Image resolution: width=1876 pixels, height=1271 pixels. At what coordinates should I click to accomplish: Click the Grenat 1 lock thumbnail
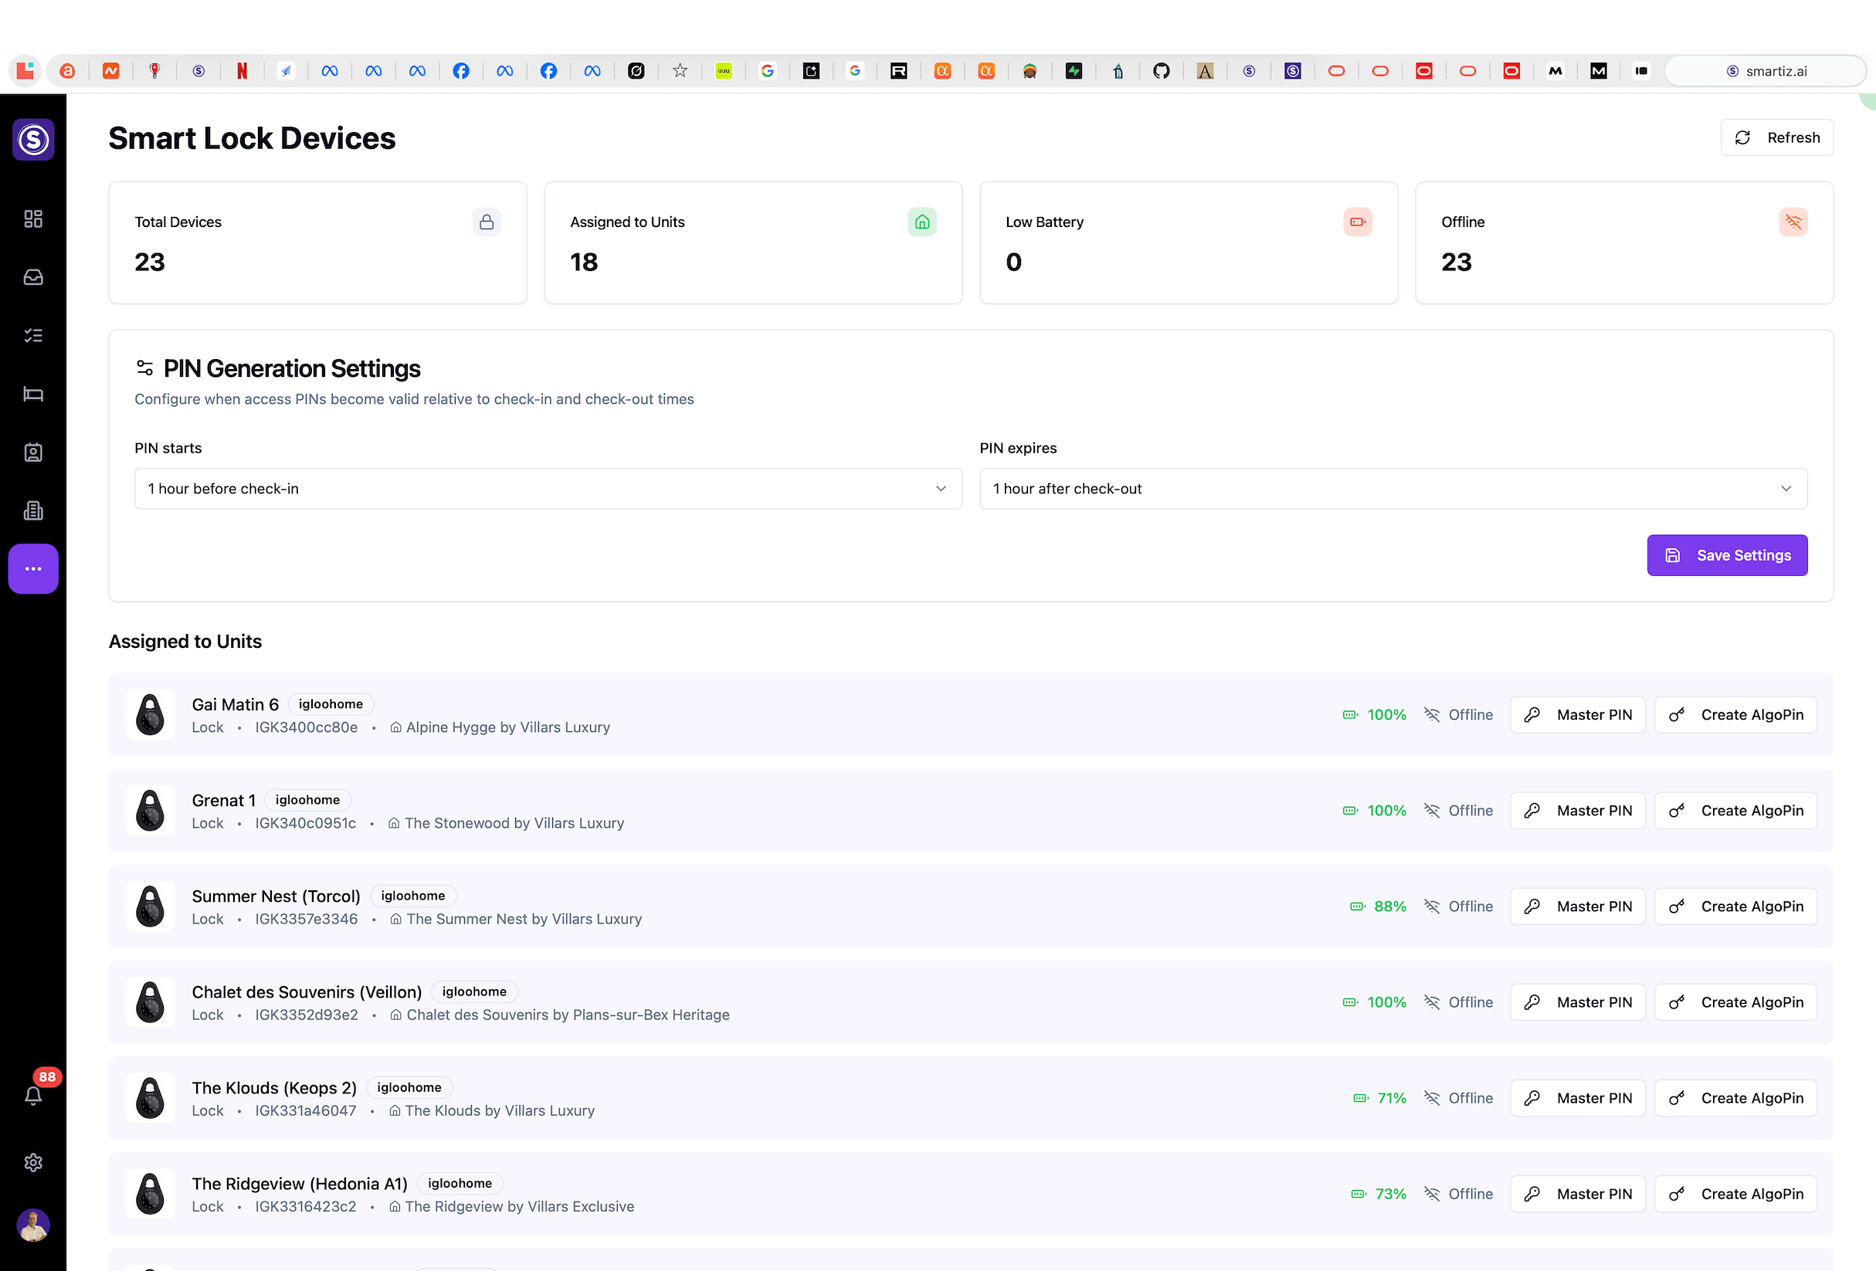150,810
